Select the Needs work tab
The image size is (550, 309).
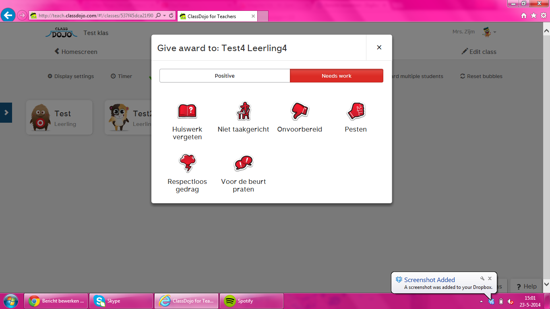coord(337,76)
